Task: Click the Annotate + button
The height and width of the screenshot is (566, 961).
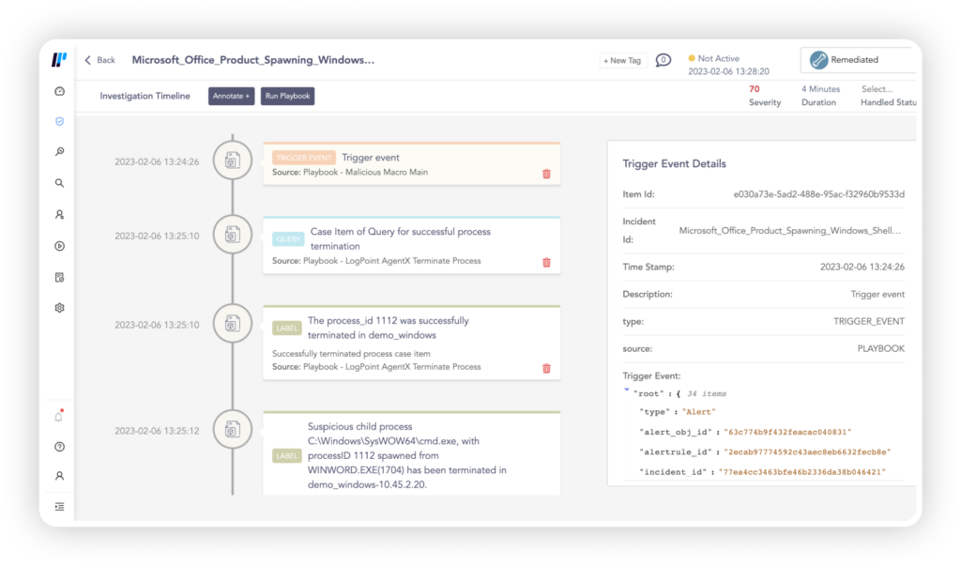Action: click(231, 97)
